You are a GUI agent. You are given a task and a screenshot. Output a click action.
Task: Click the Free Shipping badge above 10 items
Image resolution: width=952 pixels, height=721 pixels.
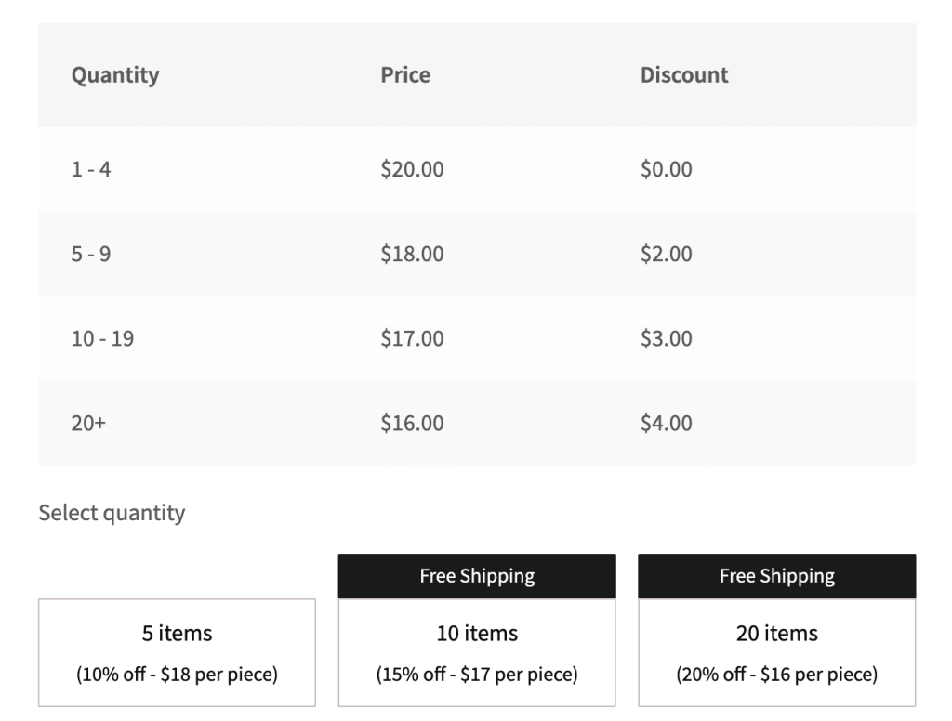476,575
